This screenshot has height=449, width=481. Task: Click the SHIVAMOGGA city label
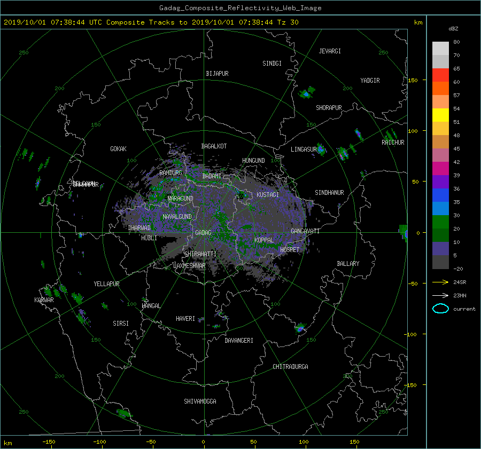(200, 401)
